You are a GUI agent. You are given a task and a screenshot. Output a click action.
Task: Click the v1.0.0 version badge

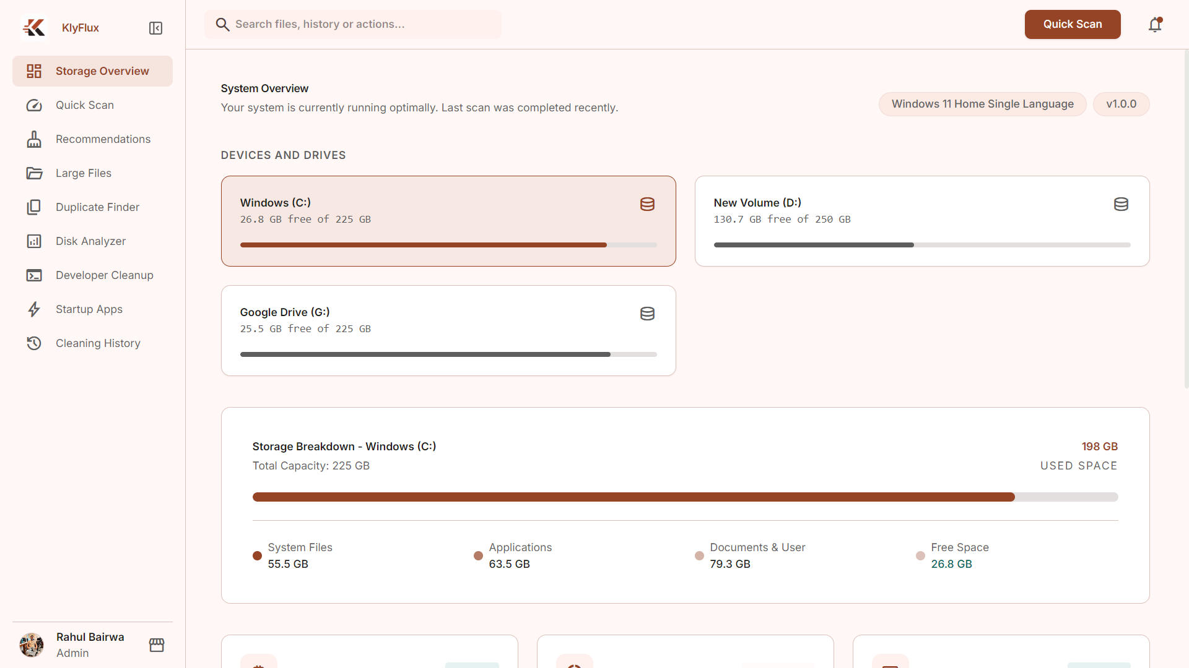coord(1121,104)
